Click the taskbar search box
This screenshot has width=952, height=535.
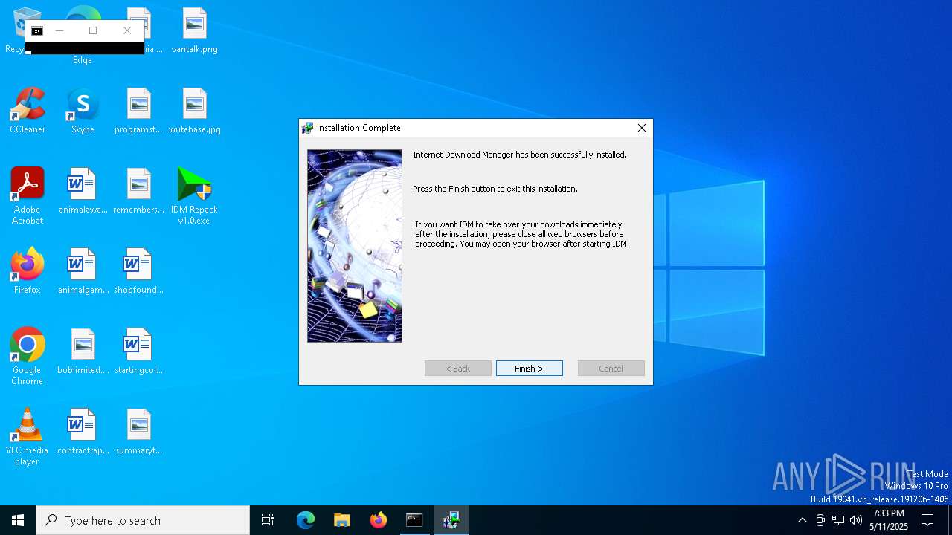[x=143, y=520]
